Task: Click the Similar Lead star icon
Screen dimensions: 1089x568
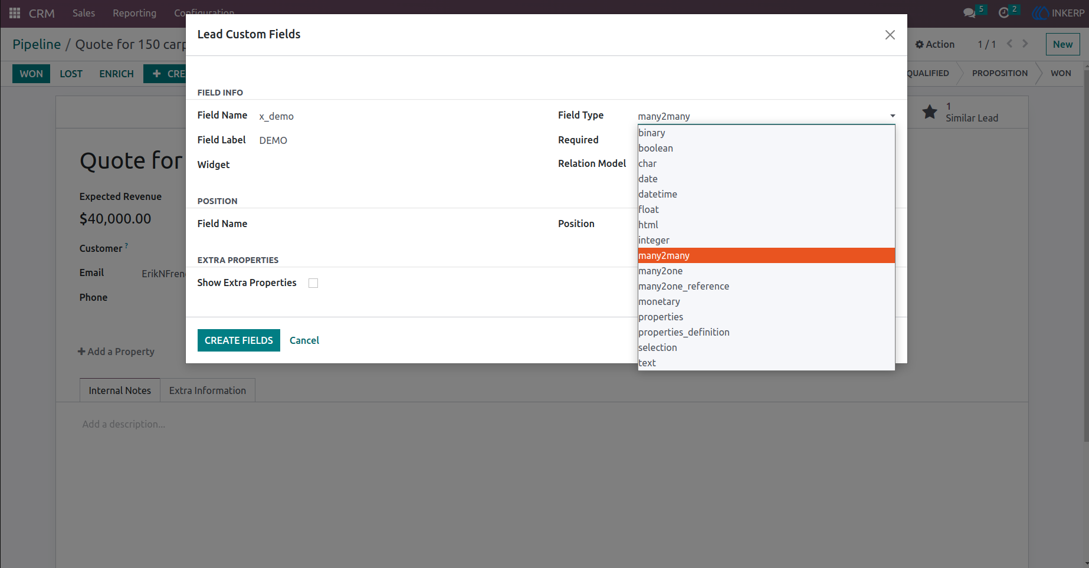Action: [930, 111]
